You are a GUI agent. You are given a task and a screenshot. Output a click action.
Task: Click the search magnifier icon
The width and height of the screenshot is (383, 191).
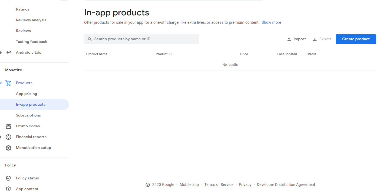tap(90, 39)
